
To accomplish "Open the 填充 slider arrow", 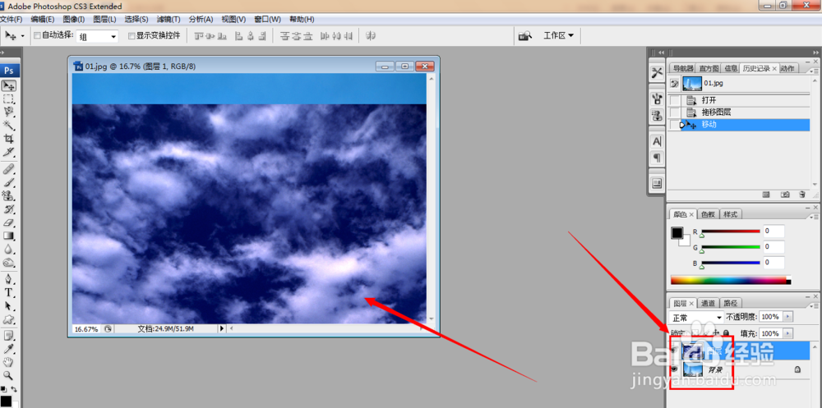I will click(788, 333).
